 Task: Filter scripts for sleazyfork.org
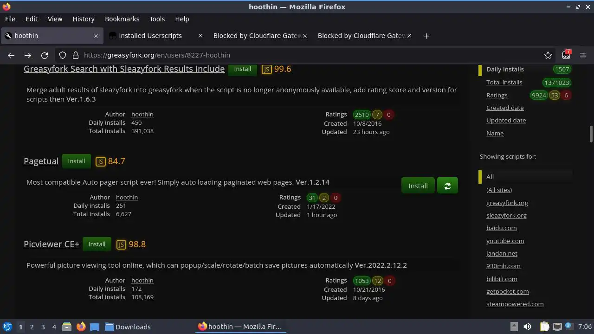click(x=506, y=215)
